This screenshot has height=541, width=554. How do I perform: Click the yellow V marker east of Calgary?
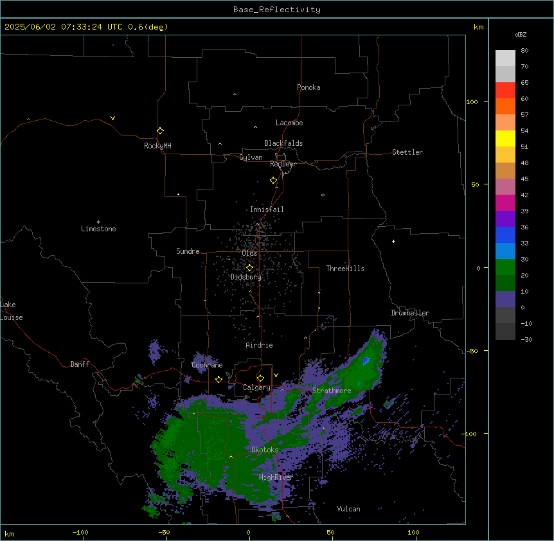(276, 375)
